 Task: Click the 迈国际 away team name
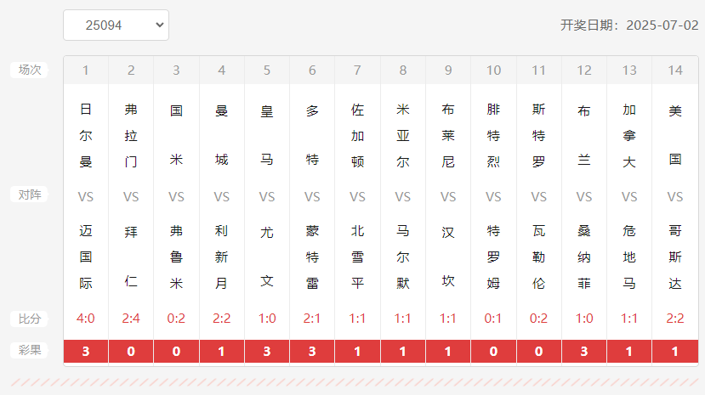tap(85, 257)
